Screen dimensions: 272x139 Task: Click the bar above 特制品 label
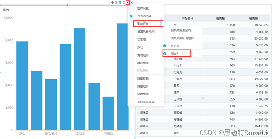(x=108, y=113)
